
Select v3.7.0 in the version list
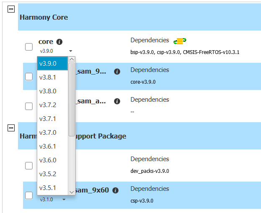pos(52,133)
